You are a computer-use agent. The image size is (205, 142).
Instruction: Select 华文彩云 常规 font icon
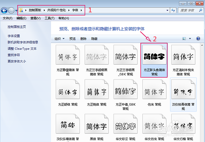coord(126,124)
